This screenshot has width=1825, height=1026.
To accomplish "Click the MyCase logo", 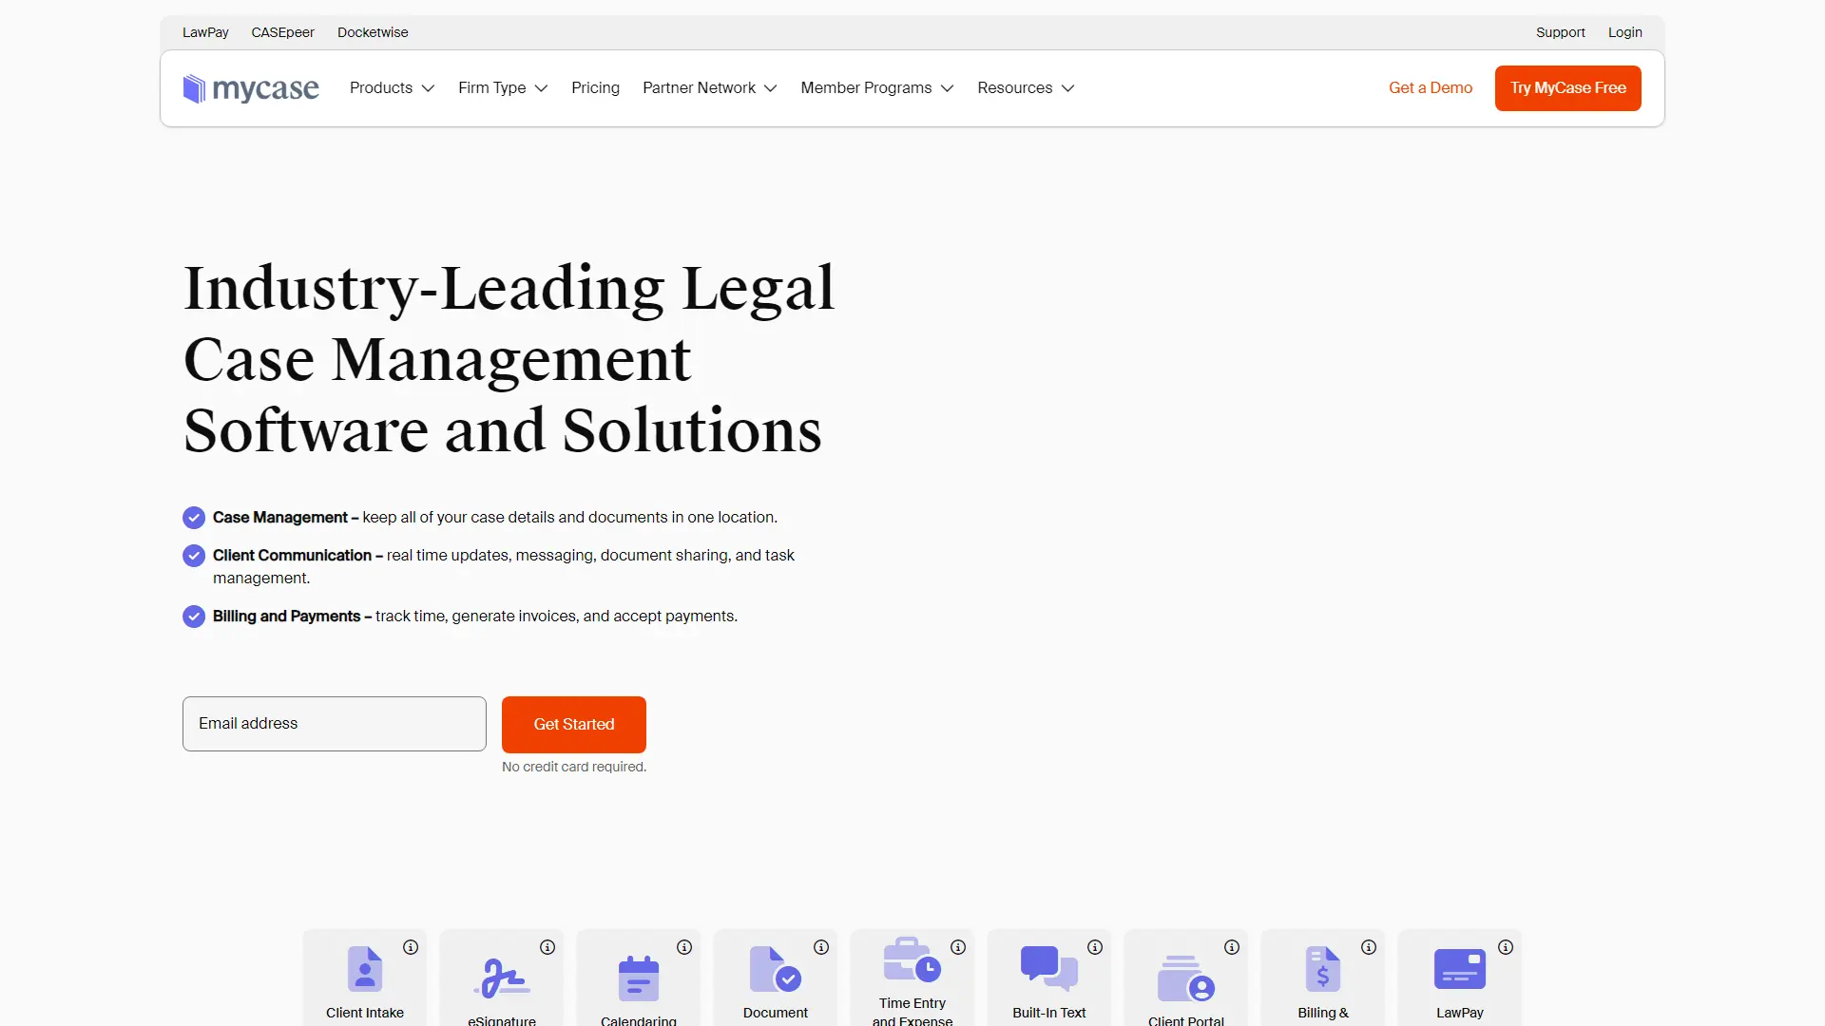I will [x=250, y=87].
